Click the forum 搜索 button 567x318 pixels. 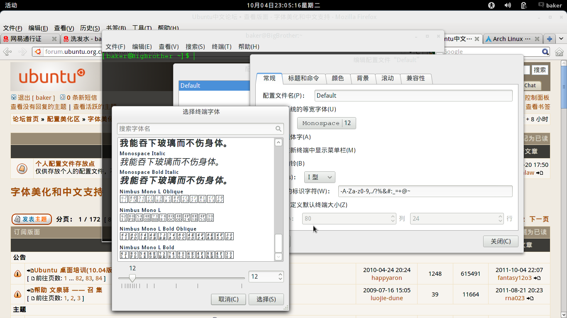(x=540, y=70)
